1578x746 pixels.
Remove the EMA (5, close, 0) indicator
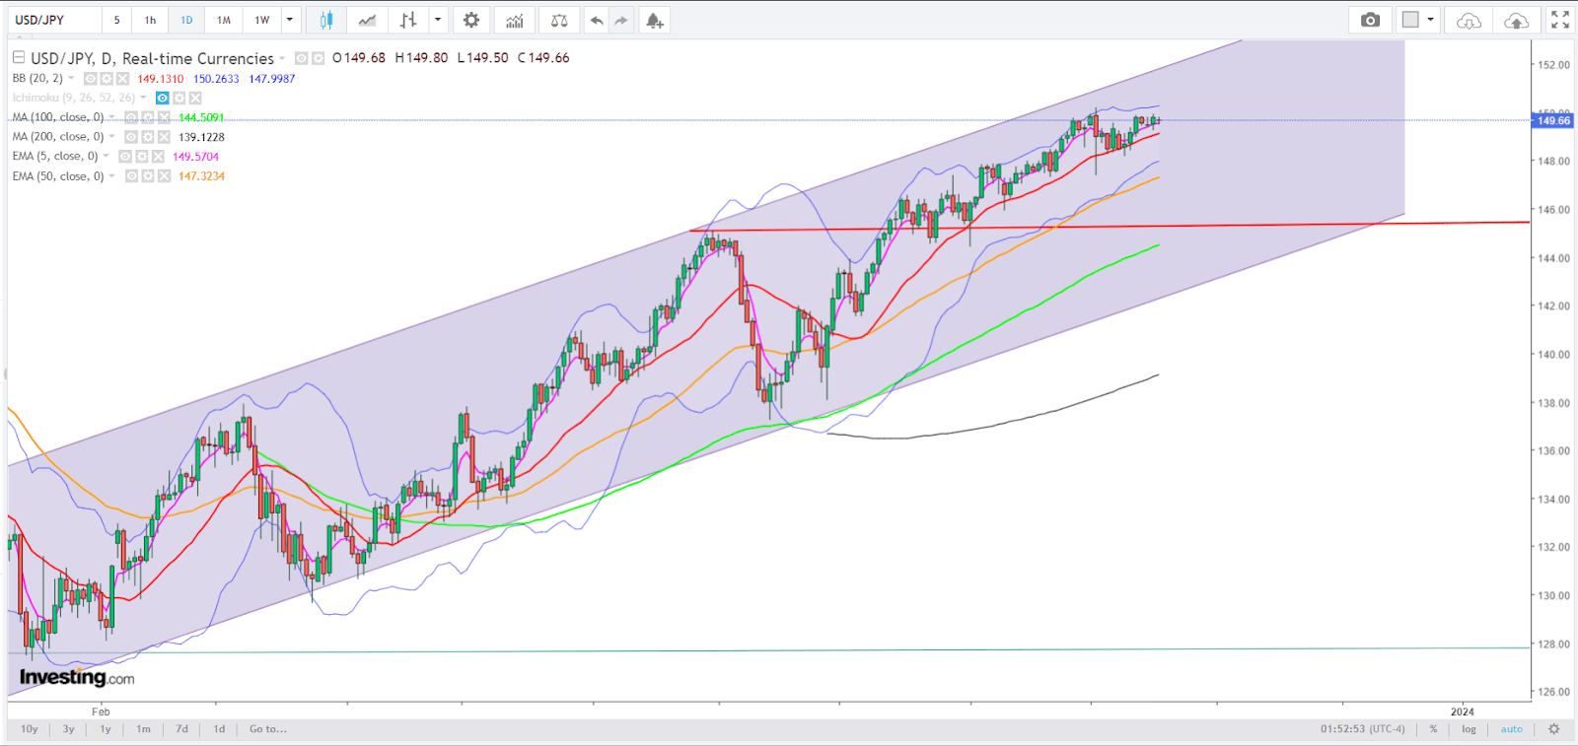pyautogui.click(x=158, y=157)
